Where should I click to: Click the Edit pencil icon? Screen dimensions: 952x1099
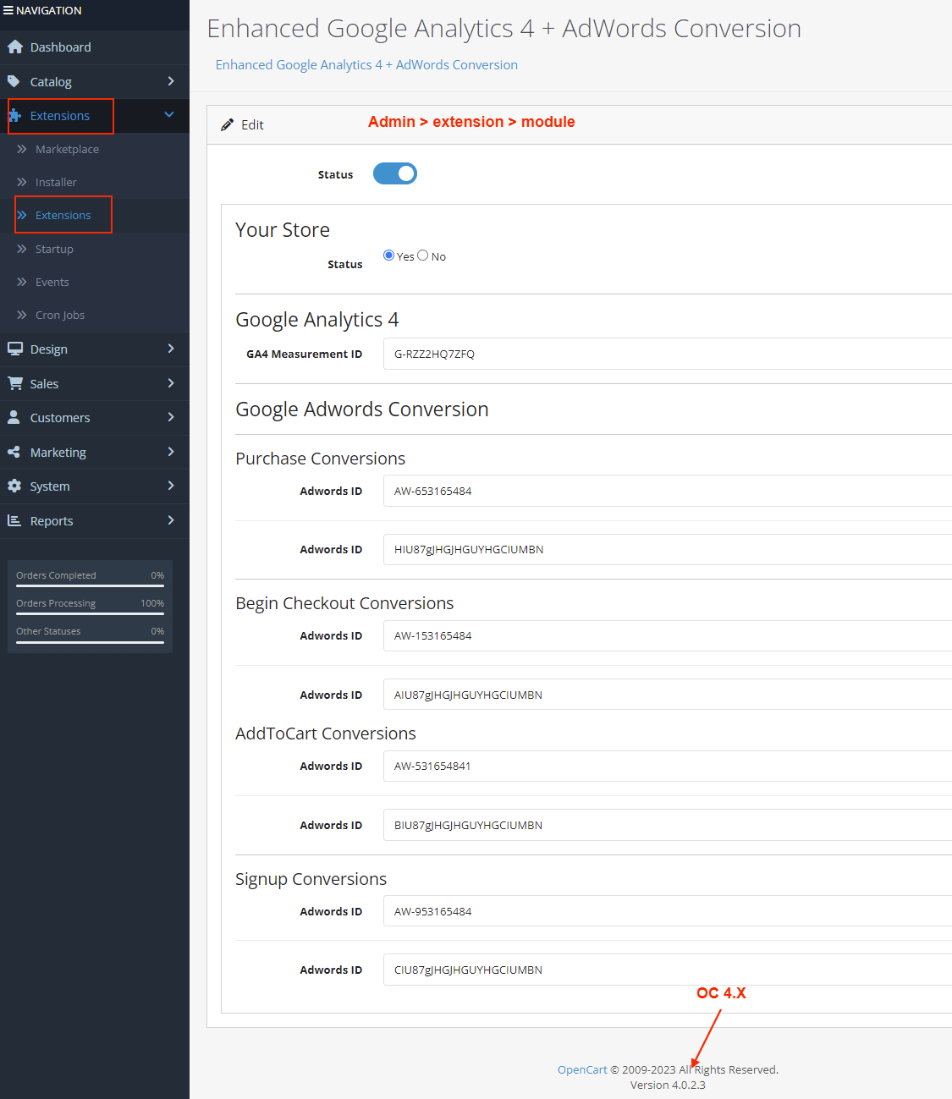(228, 124)
